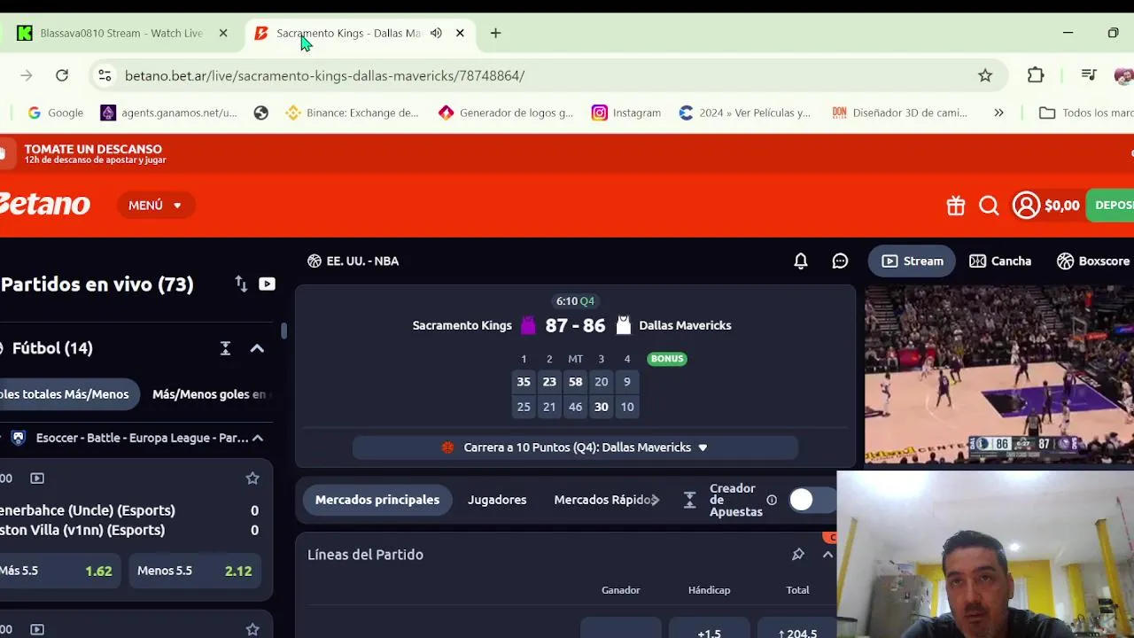
Task: Click the Sacramento Kings team name
Action: click(x=462, y=325)
